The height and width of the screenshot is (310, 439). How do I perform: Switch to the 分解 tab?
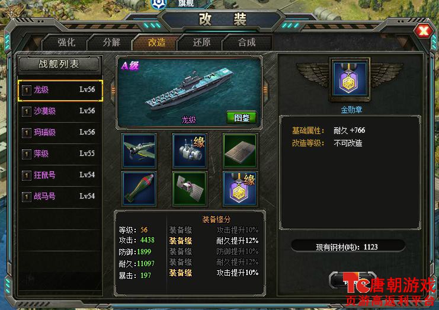pos(111,43)
